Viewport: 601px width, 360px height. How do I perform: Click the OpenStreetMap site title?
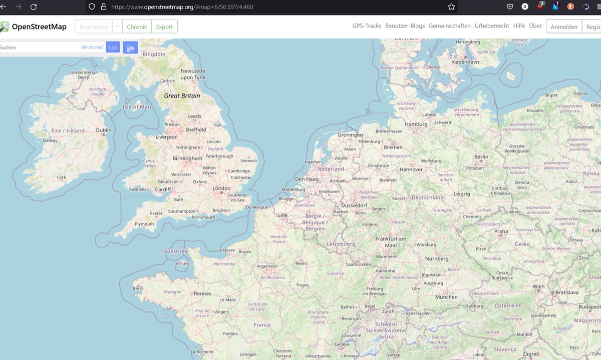point(39,26)
